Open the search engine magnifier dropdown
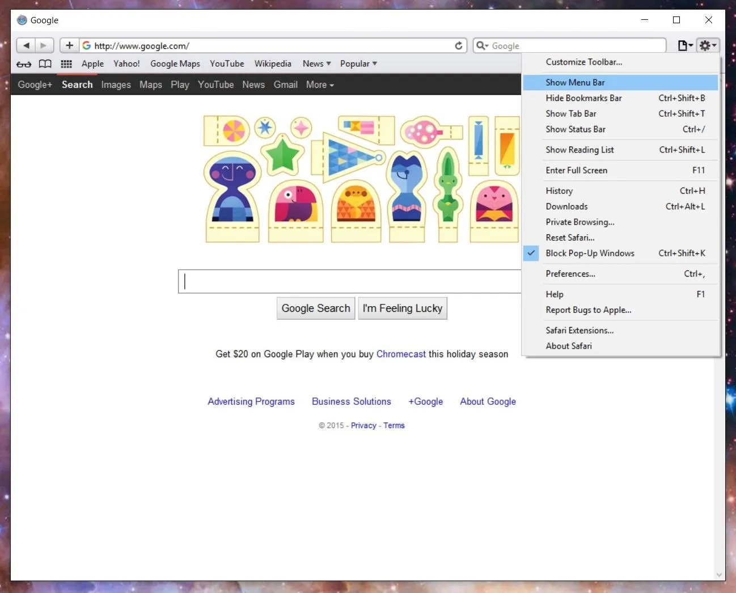The width and height of the screenshot is (736, 593). point(483,45)
